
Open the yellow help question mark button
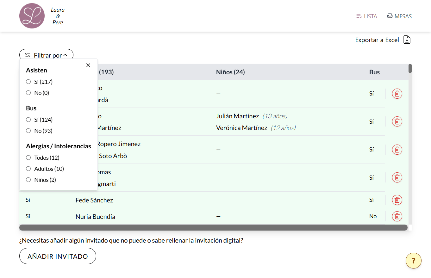(x=414, y=261)
